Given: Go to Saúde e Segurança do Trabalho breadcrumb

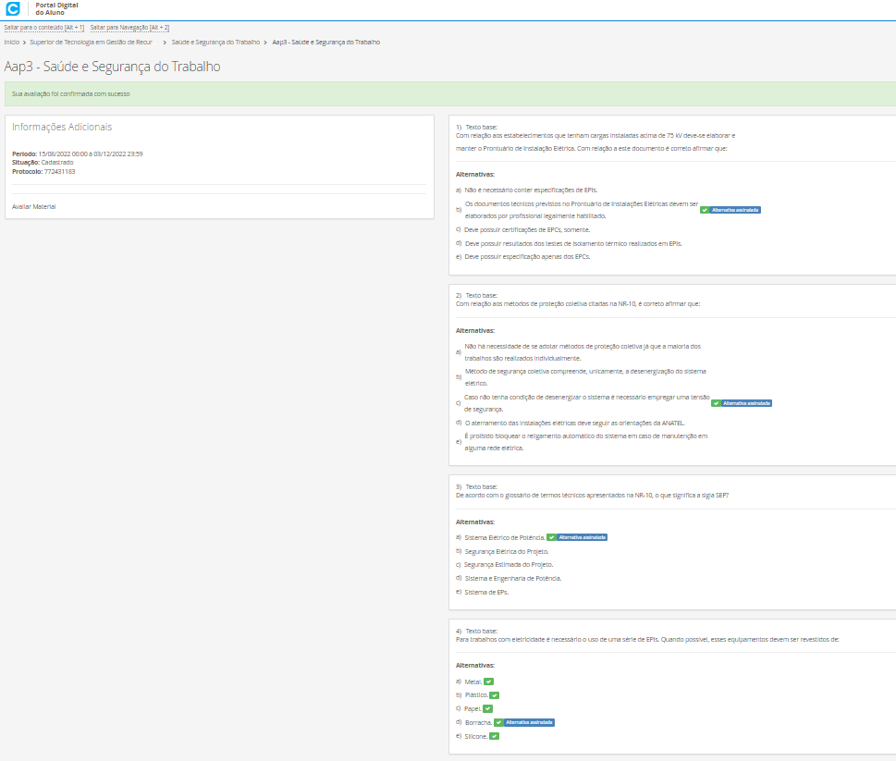Looking at the screenshot, I should click(x=215, y=43).
